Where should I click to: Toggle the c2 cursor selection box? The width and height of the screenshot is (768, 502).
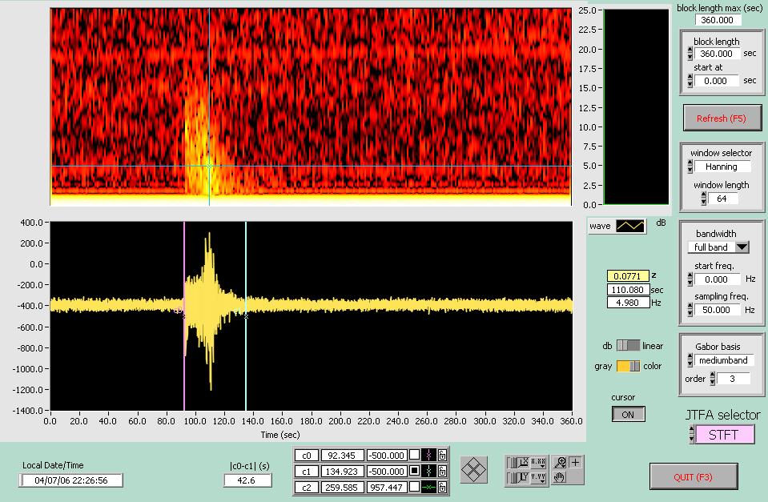(x=414, y=488)
